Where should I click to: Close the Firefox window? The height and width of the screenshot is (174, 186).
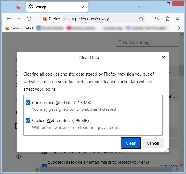coord(178,3)
